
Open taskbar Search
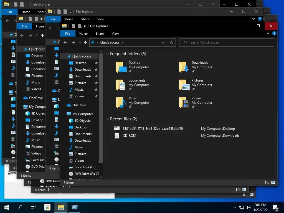click(20, 207)
